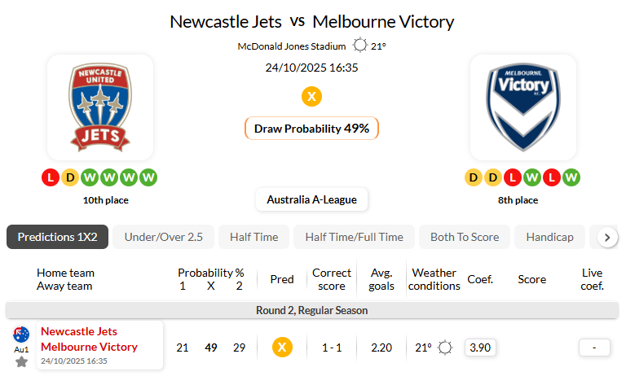Click the live coefficient dash box

click(594, 348)
